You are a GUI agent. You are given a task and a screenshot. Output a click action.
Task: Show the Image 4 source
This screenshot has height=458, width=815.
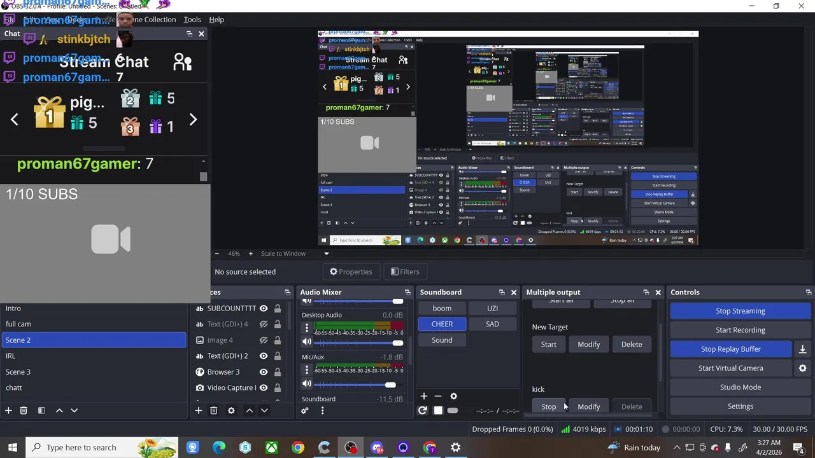click(263, 340)
